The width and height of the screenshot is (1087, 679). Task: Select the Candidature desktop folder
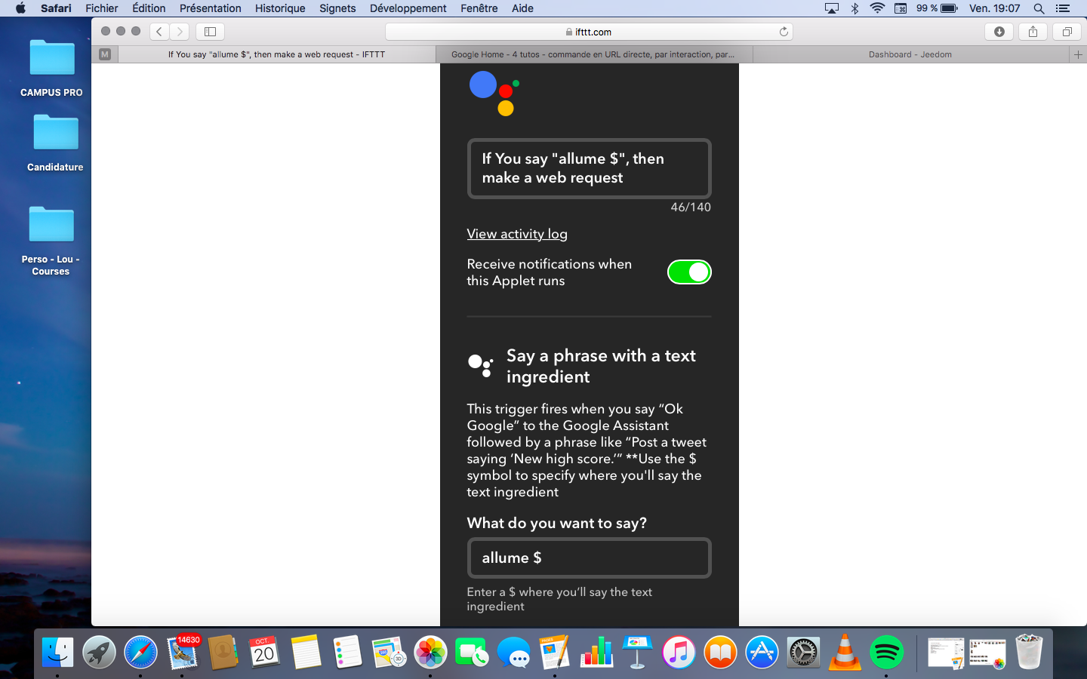click(x=55, y=143)
